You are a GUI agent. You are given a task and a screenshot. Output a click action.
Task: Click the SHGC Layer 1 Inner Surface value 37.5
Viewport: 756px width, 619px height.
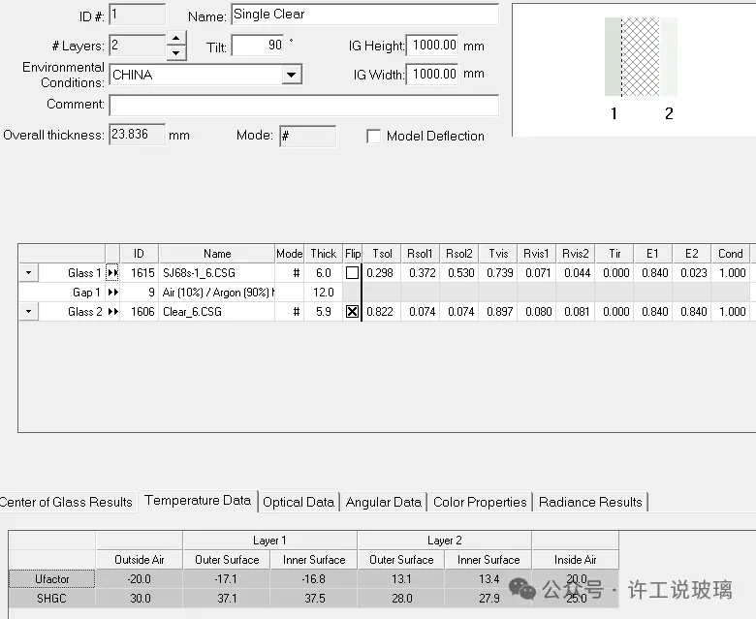[x=314, y=599]
